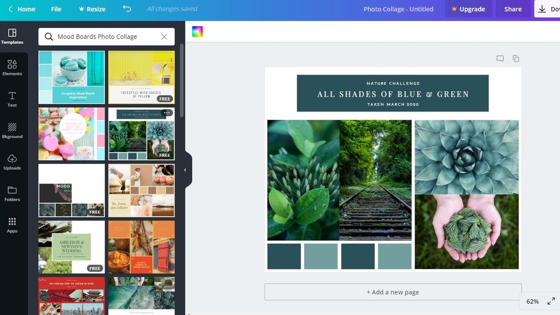Add a new page below the design
Viewport: 560px width, 315px height.
pyautogui.click(x=393, y=291)
